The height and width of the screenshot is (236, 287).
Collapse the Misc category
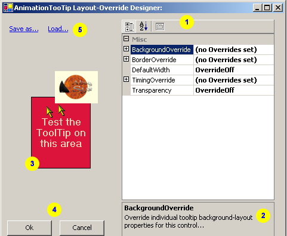point(126,38)
